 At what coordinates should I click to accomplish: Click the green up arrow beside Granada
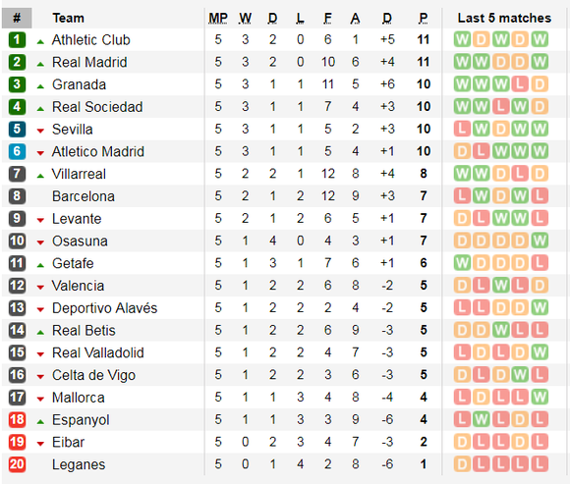coord(40,86)
